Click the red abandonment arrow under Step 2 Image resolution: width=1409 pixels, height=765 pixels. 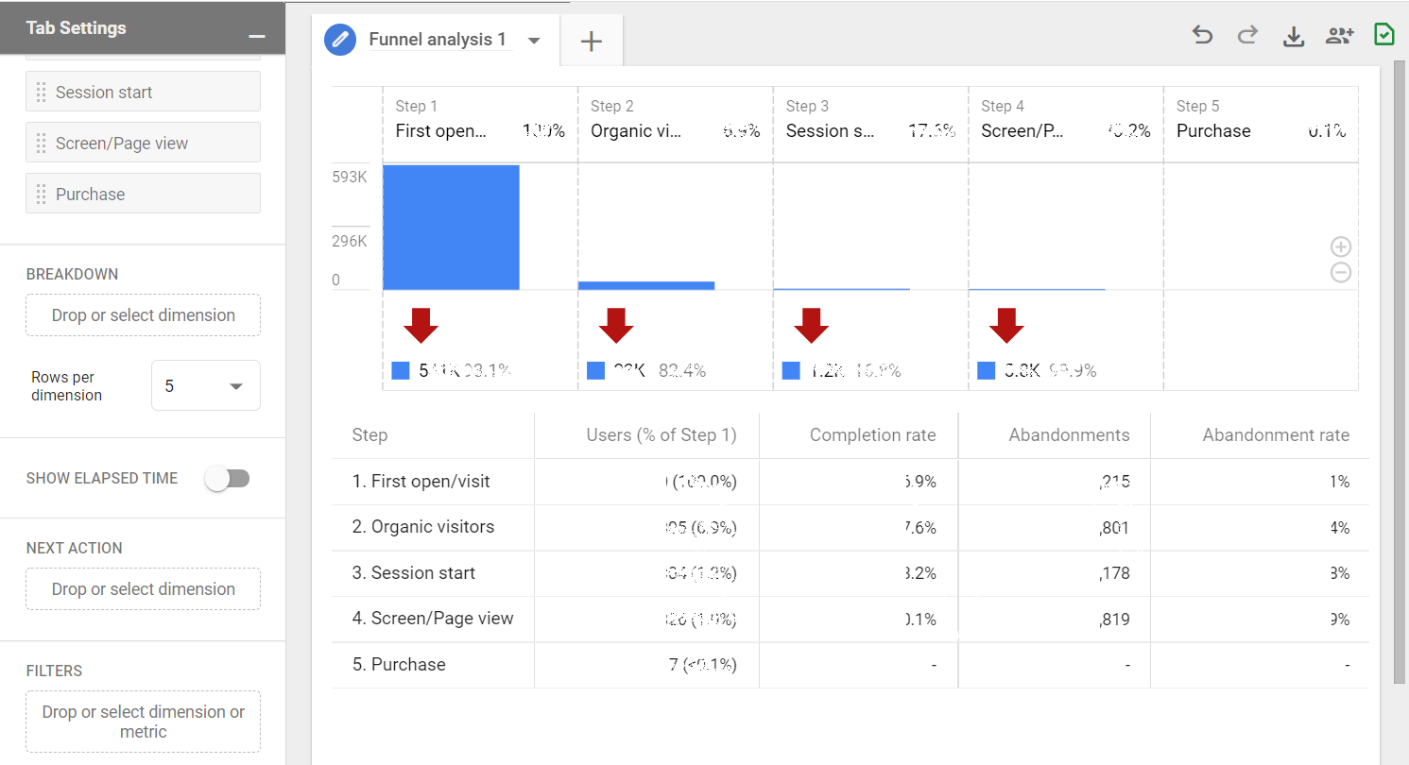tap(616, 325)
